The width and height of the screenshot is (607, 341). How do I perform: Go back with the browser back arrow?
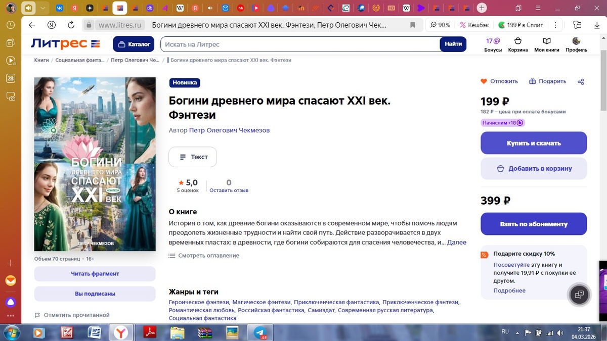click(x=32, y=25)
